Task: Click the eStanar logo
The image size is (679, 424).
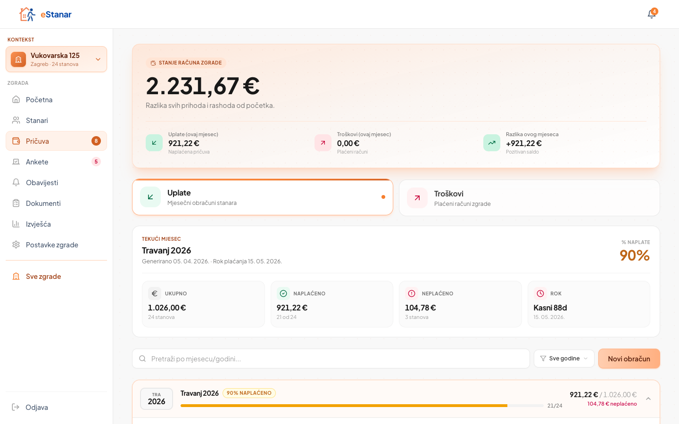Action: pos(45,14)
